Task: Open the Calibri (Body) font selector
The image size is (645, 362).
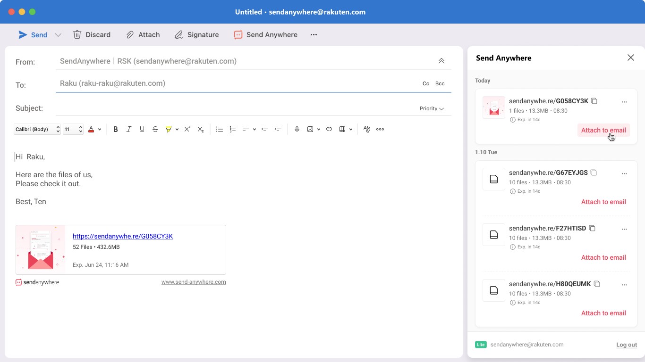Action: coord(37,129)
